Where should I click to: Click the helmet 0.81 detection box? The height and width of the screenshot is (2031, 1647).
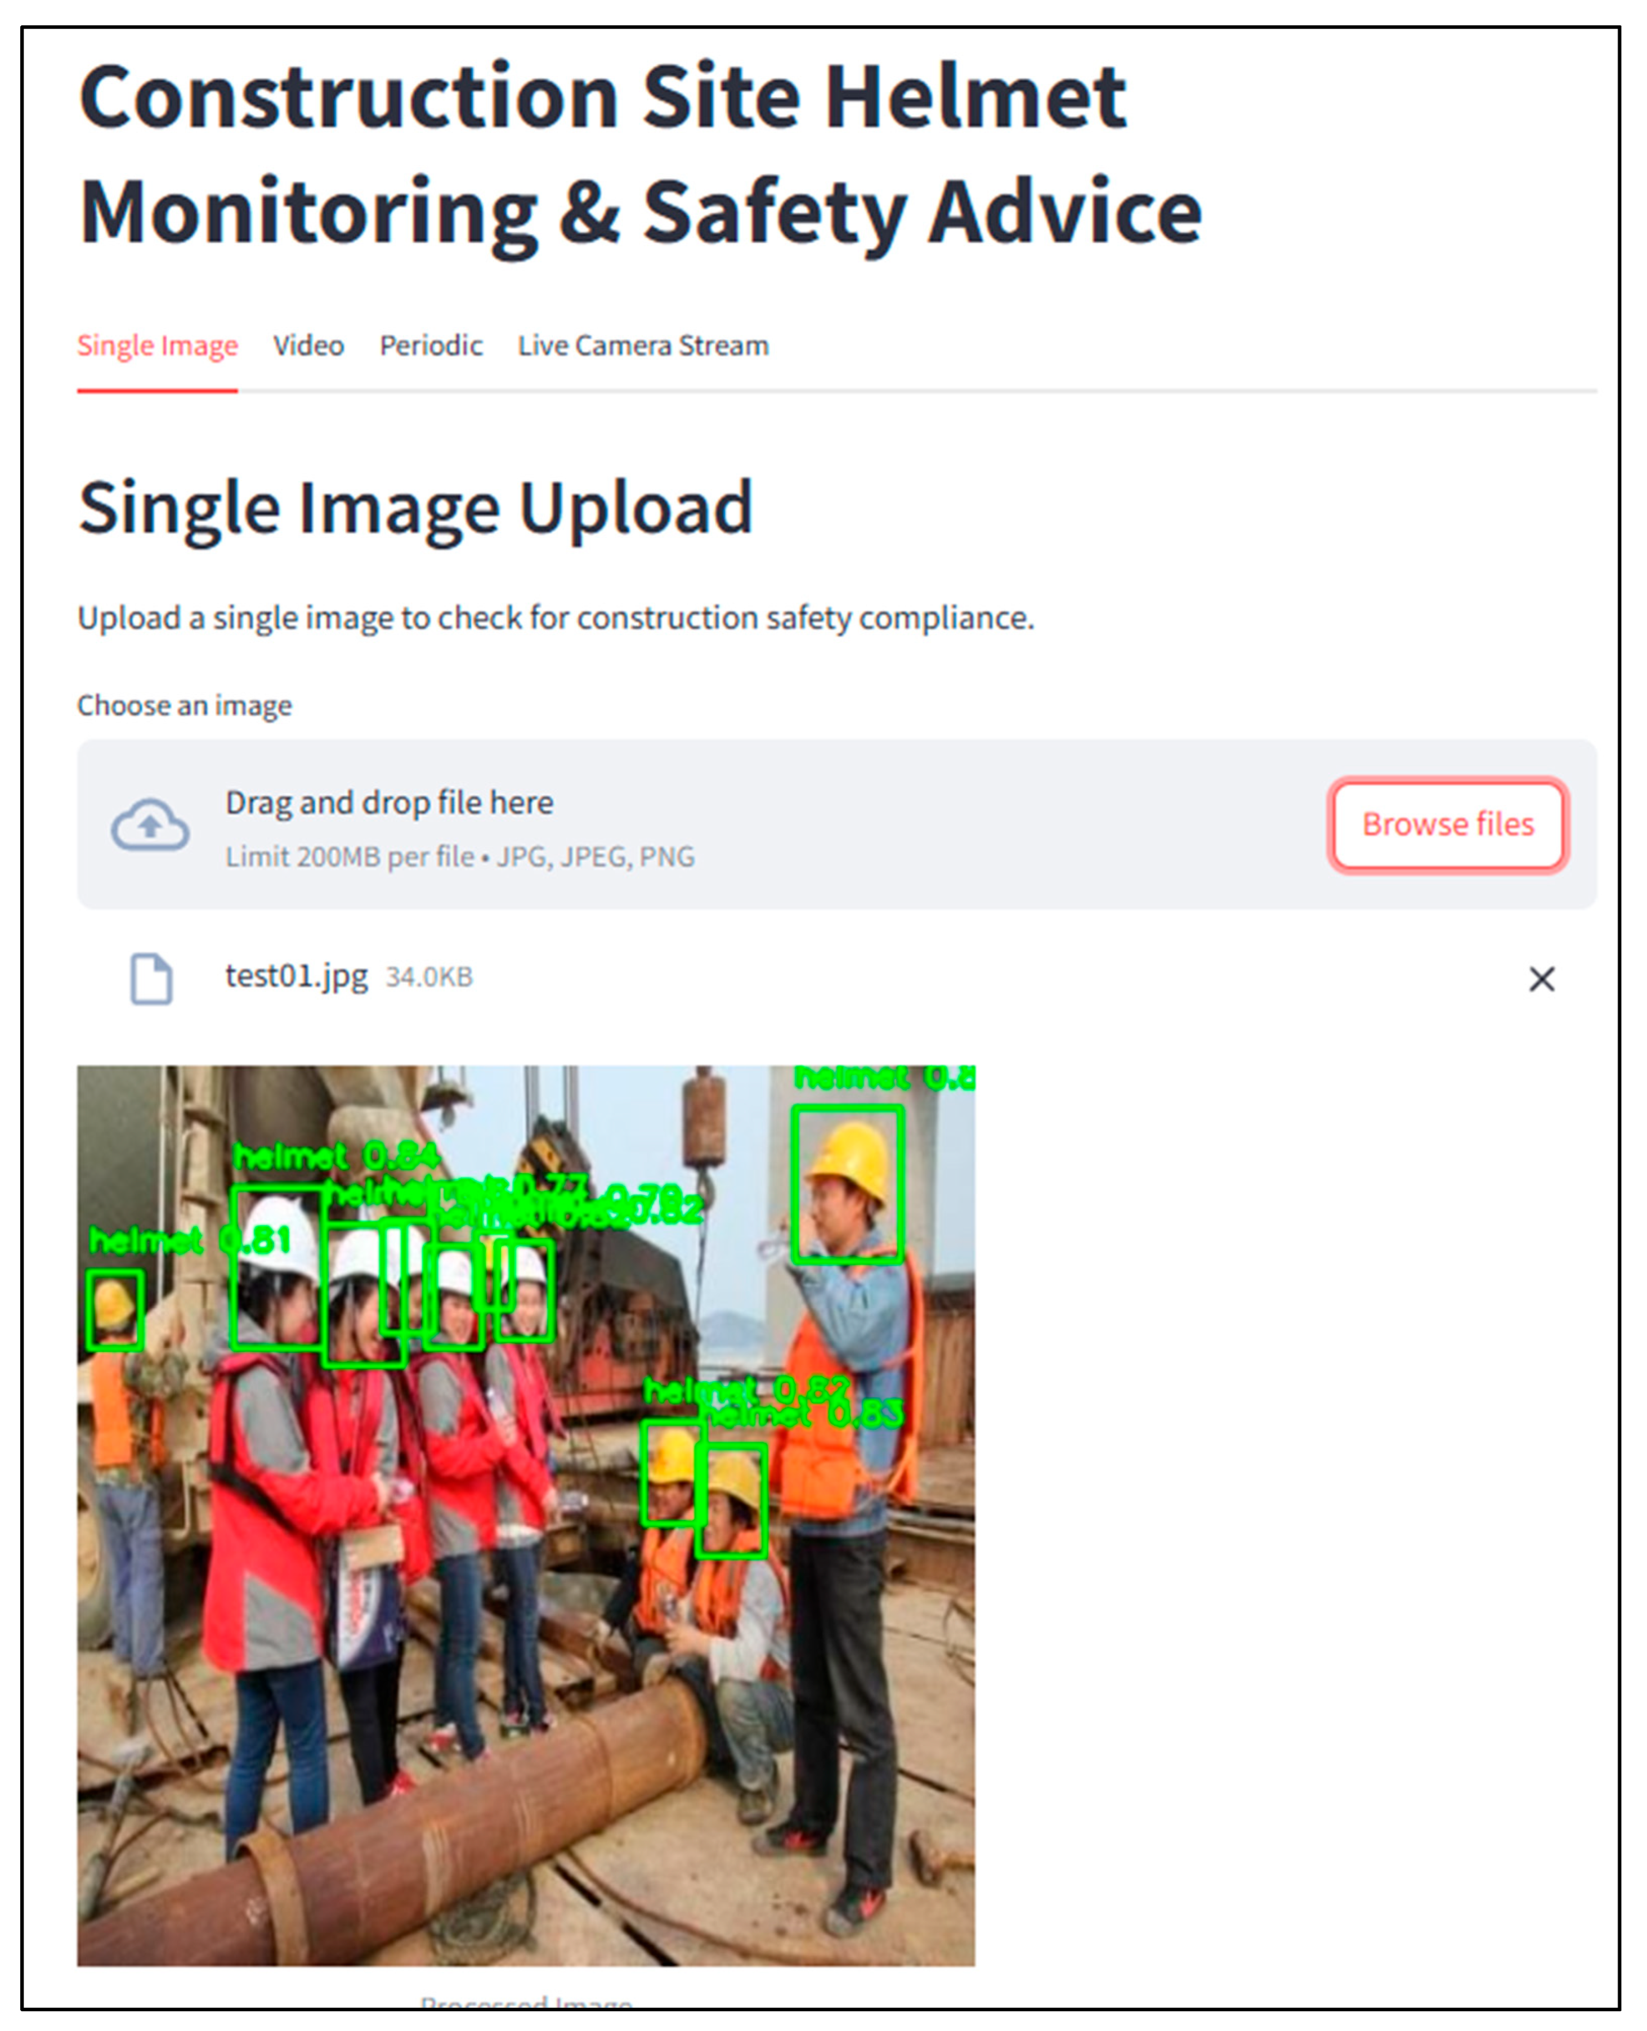click(x=114, y=1310)
